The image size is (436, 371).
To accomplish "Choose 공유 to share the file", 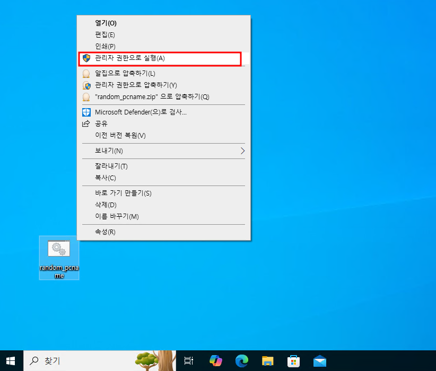I will pyautogui.click(x=101, y=123).
